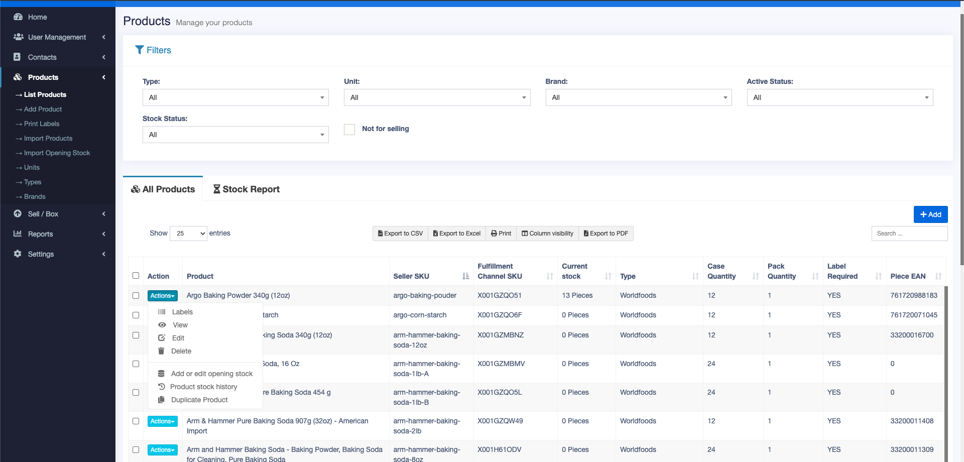Click the Products cubes icon in sidebar
The height and width of the screenshot is (462, 964).
point(18,77)
